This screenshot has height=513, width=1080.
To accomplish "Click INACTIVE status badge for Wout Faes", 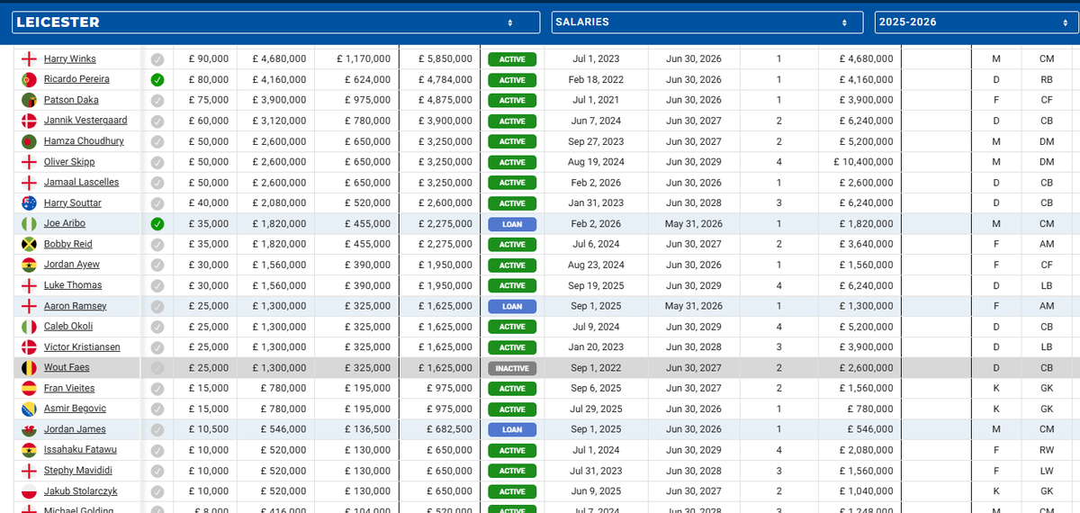I will 512,368.
